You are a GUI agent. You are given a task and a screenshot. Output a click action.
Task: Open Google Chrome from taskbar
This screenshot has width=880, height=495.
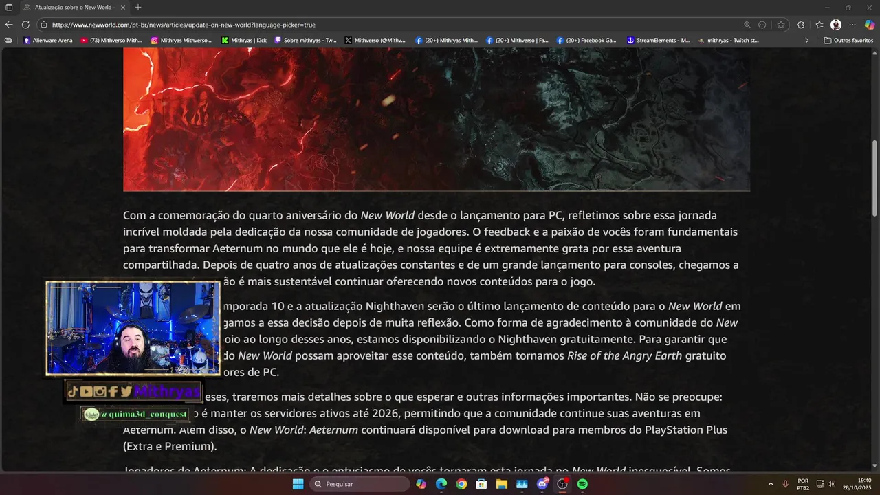[x=461, y=484]
